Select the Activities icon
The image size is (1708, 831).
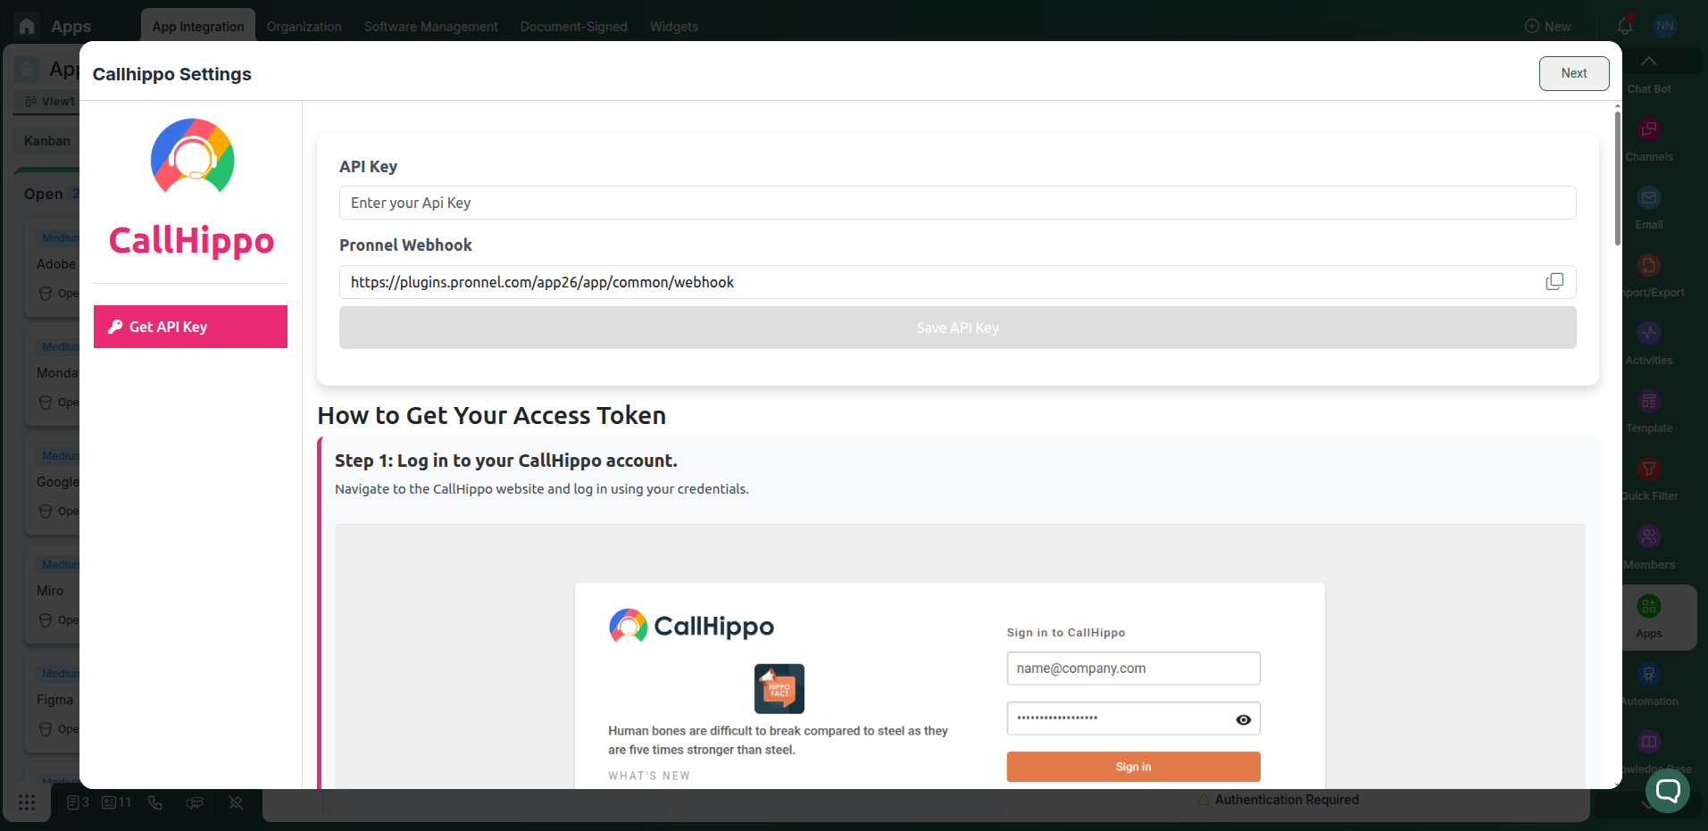click(x=1648, y=333)
